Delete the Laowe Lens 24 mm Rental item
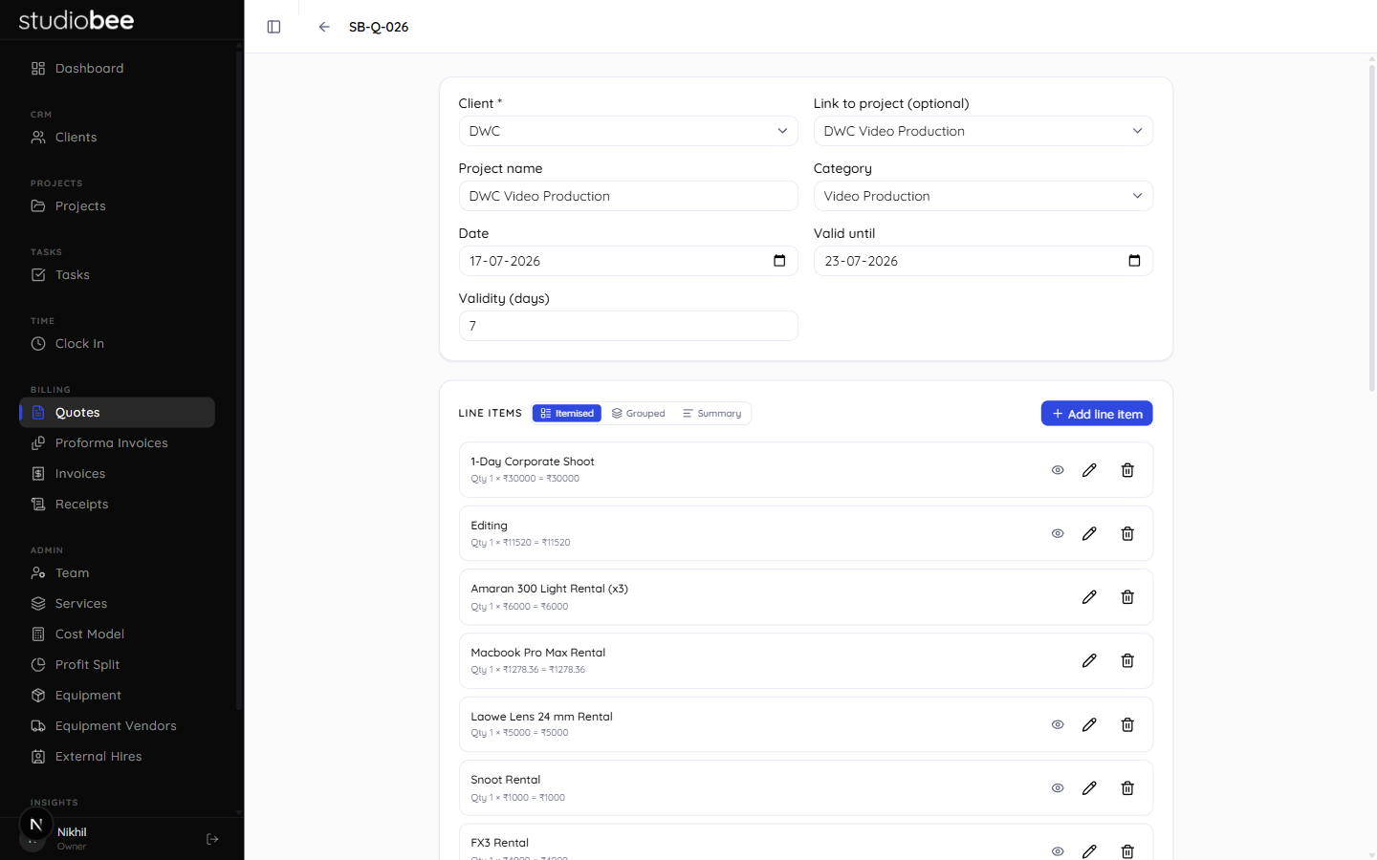This screenshot has height=860, width=1377. (x=1127, y=725)
